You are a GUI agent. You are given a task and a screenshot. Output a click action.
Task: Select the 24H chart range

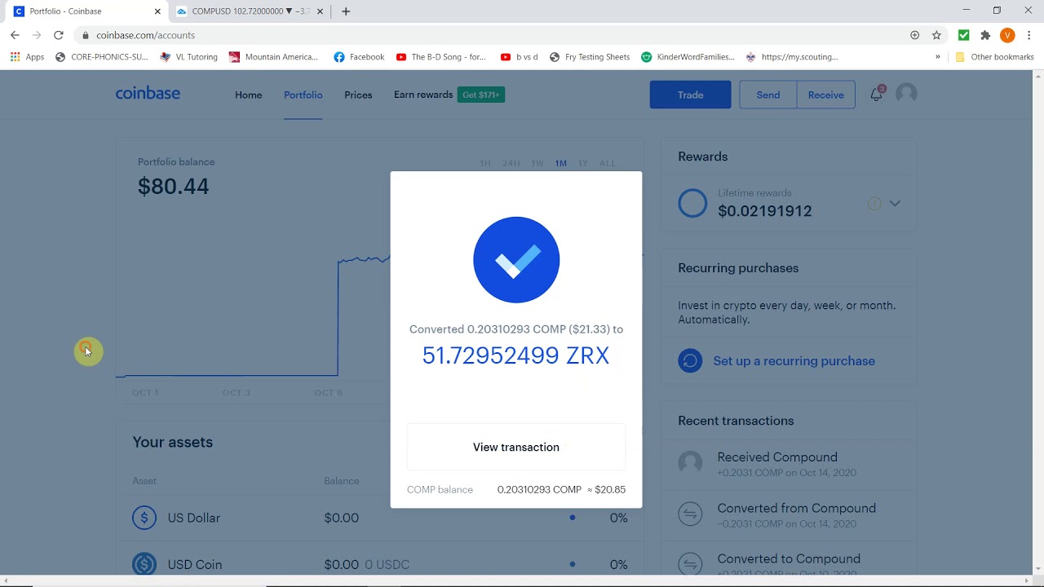[x=511, y=163]
